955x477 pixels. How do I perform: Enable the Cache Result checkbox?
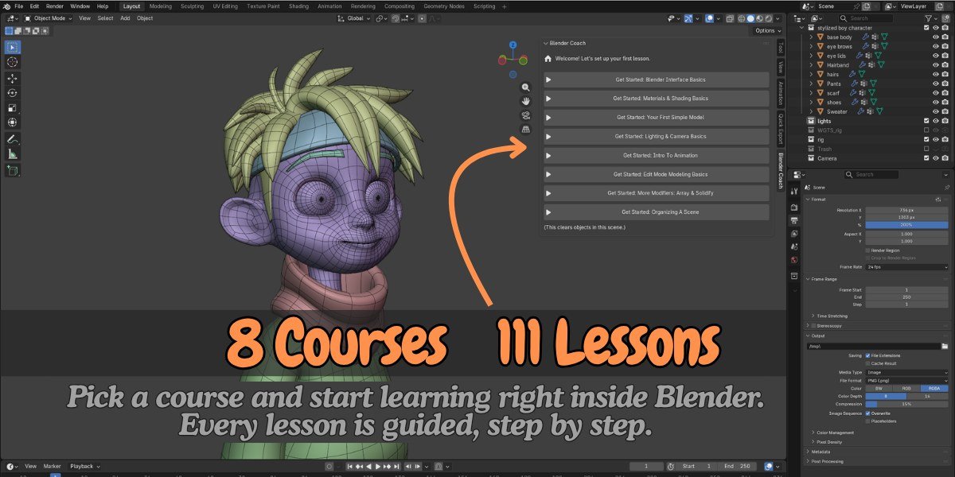pos(867,363)
